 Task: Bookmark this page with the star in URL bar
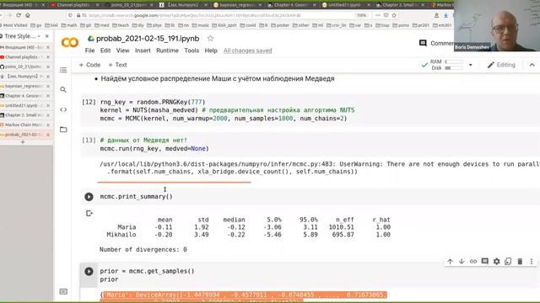(x=394, y=15)
